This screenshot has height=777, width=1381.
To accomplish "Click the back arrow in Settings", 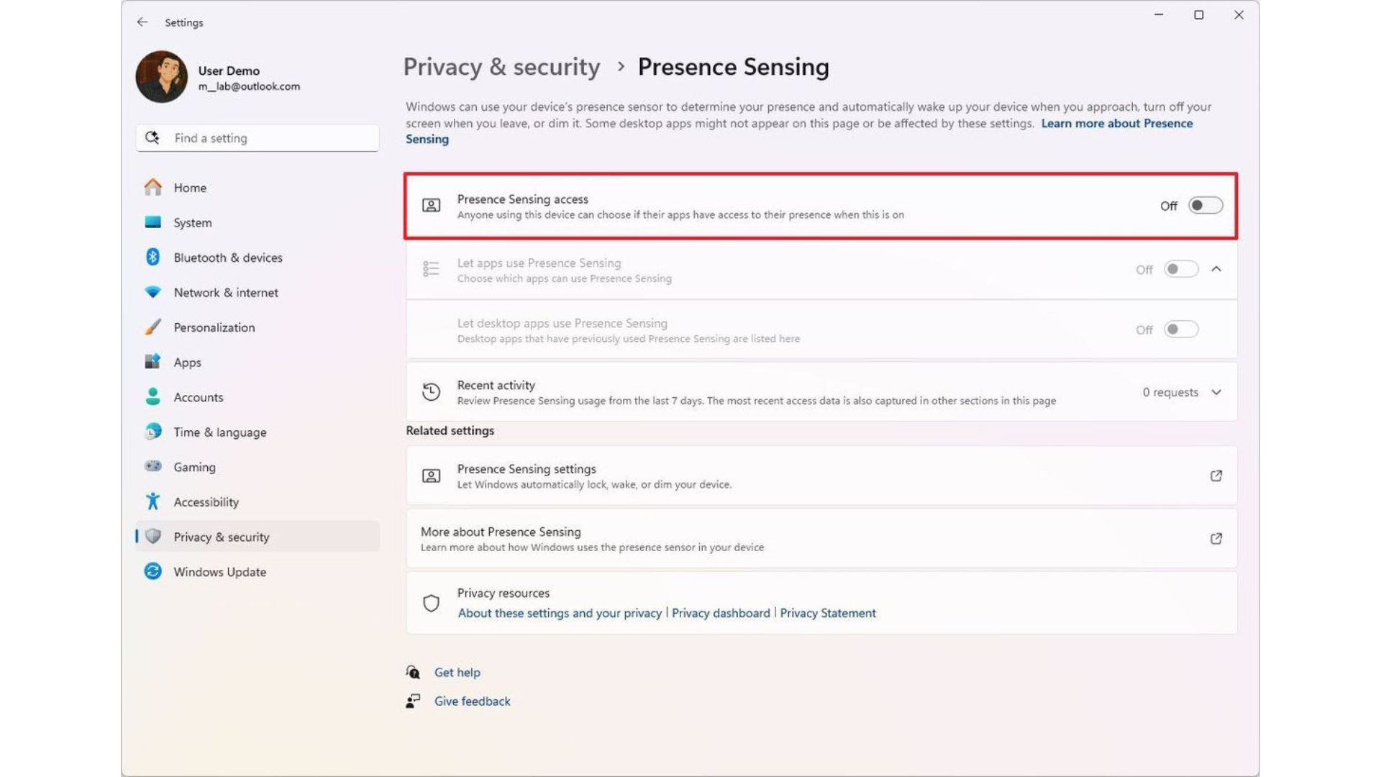I will [142, 22].
